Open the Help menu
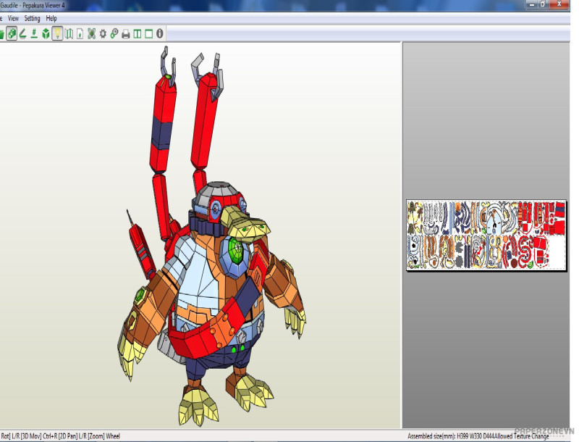Image resolution: width=579 pixels, height=442 pixels. coord(51,18)
